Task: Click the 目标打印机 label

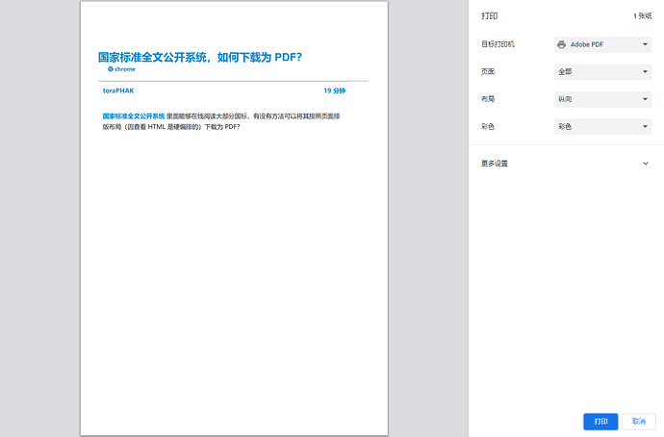Action: 498,44
